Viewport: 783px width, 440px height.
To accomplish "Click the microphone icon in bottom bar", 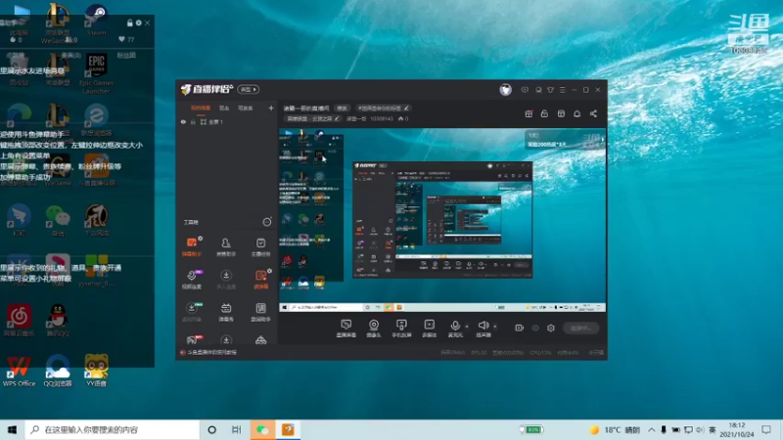I will pyautogui.click(x=455, y=326).
